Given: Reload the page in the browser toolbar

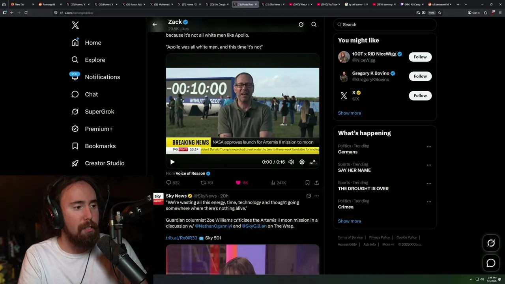Looking at the screenshot, I should point(26,13).
